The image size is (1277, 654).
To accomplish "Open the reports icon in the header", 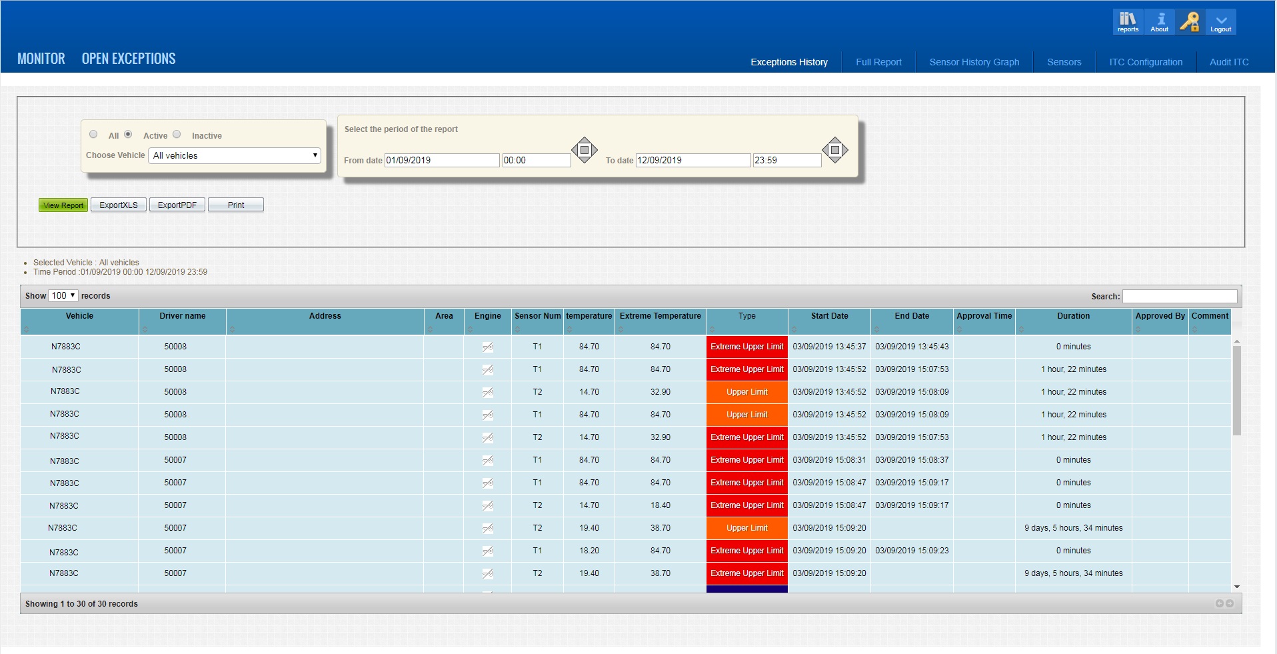I will click(x=1127, y=21).
